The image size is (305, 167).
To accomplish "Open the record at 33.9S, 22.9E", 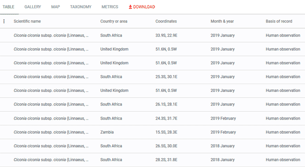I will [152, 35].
